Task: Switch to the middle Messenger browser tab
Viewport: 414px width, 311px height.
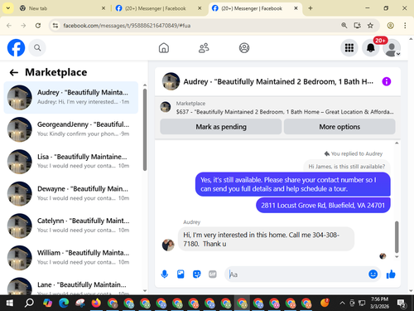Action: tap(158, 8)
